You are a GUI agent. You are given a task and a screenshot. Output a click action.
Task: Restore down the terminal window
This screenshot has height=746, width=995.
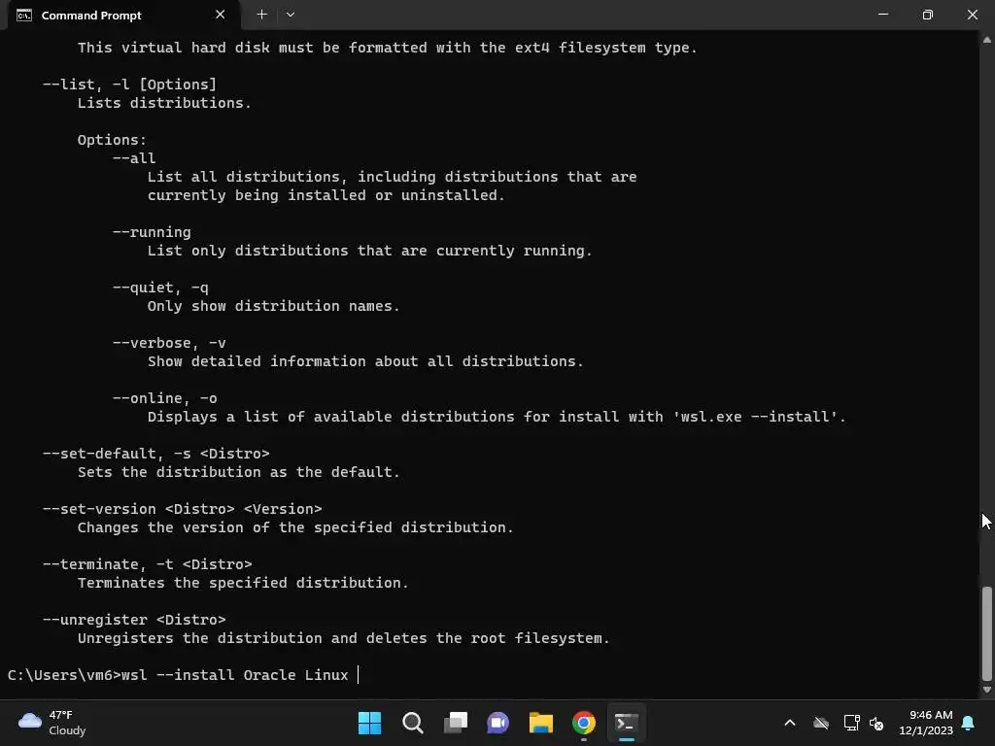pyautogui.click(x=927, y=15)
